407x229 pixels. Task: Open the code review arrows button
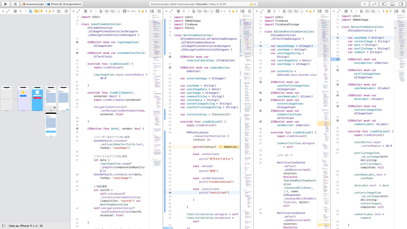point(374,4)
